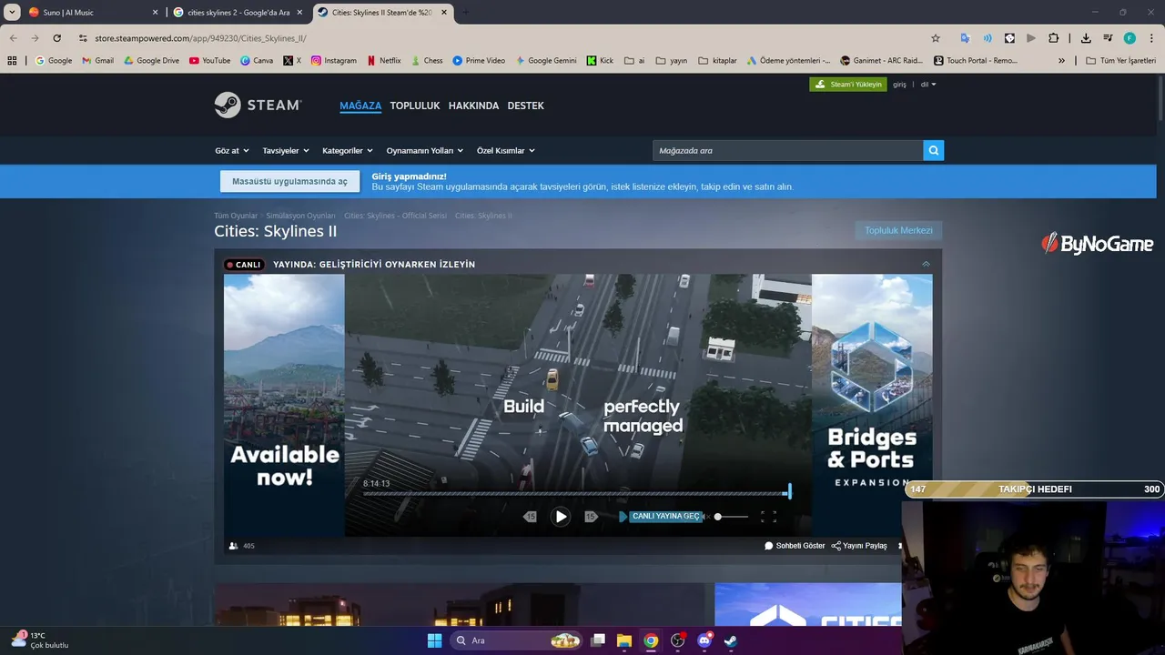The height and width of the screenshot is (655, 1165).
Task: Click the store search magnifier button
Action: (933, 150)
